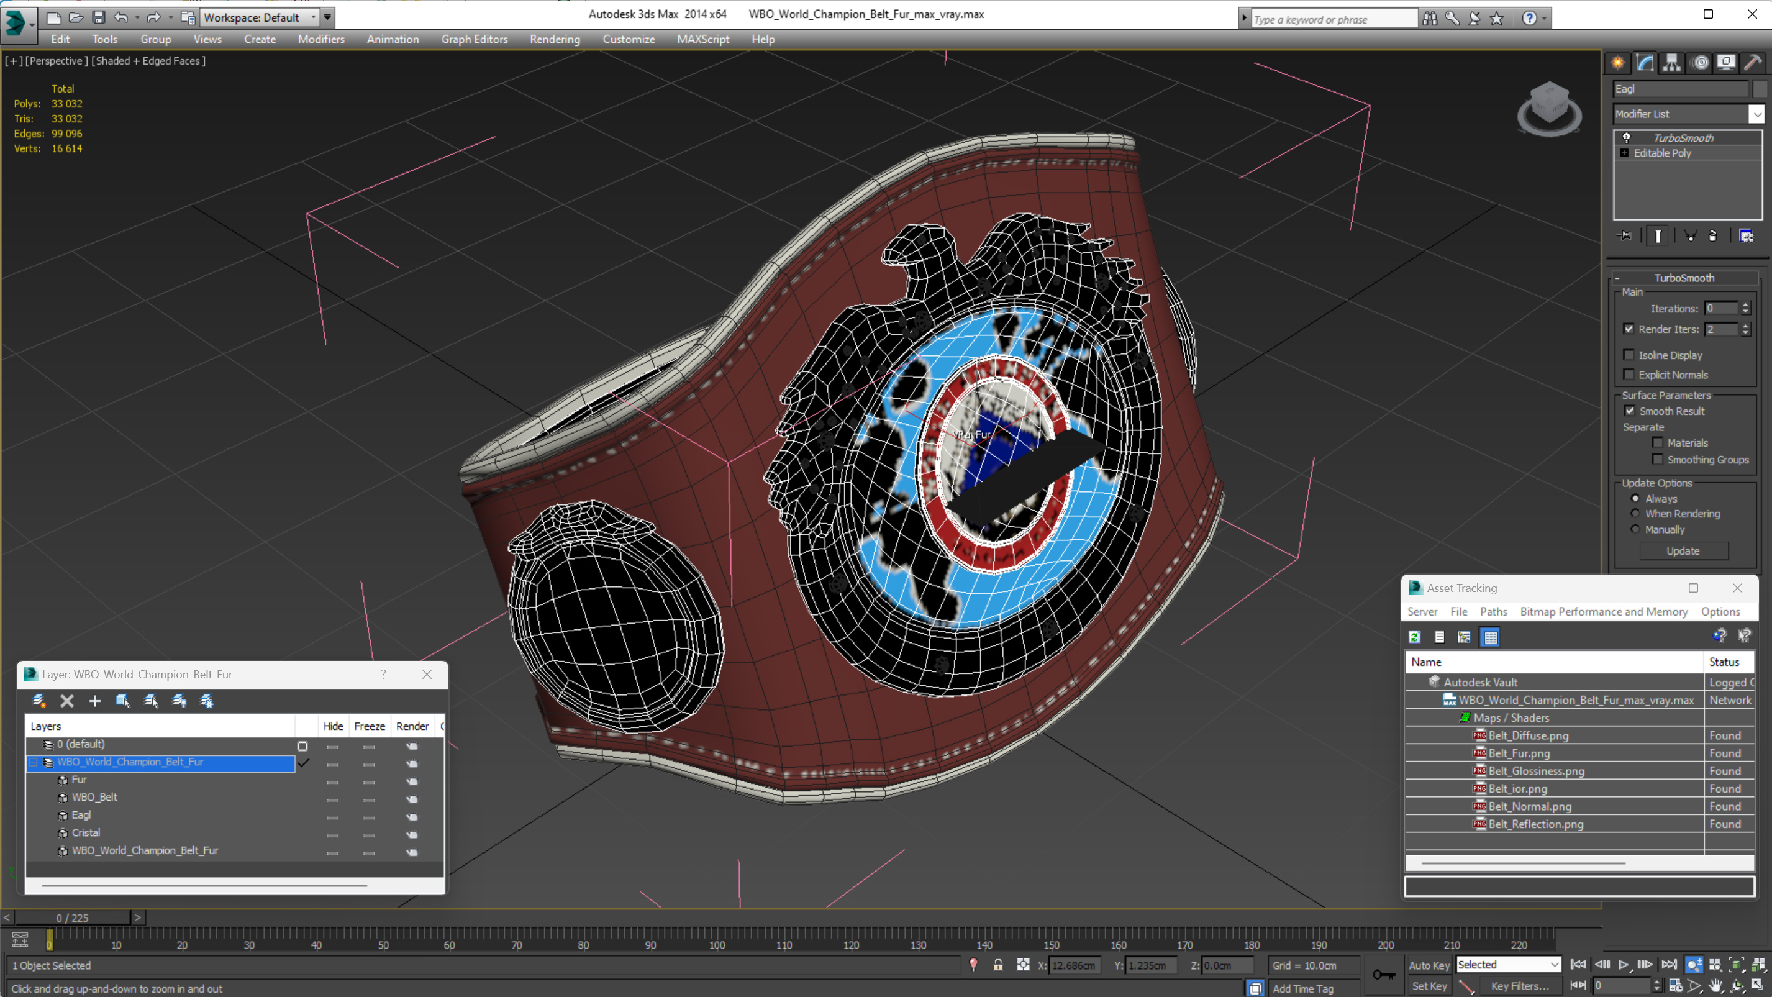Screen dimensions: 1772x997
Task: Open the Motion command panel tab
Action: [x=1701, y=63]
